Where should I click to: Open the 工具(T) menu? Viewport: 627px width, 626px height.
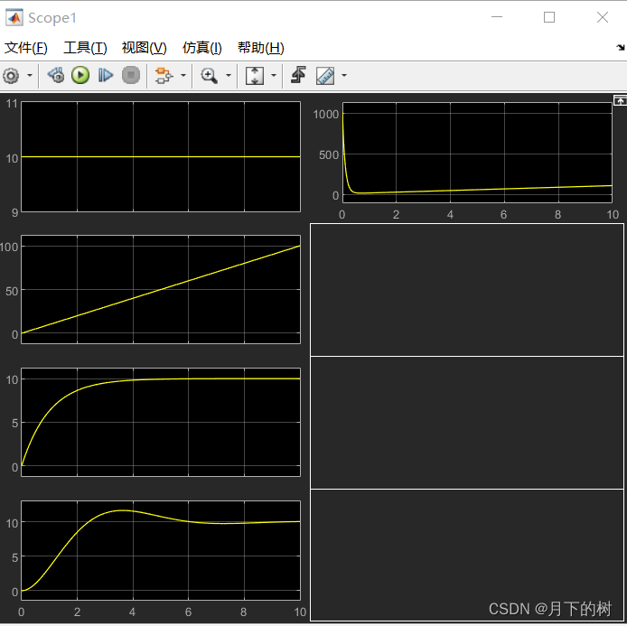85,48
